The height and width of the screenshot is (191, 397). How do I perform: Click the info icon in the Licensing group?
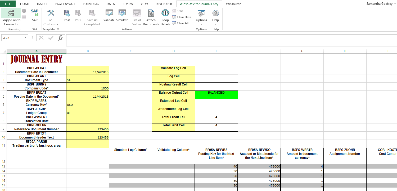click(x=24, y=11)
